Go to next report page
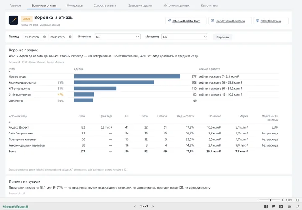The height and width of the screenshot is (210, 302). [153, 207]
